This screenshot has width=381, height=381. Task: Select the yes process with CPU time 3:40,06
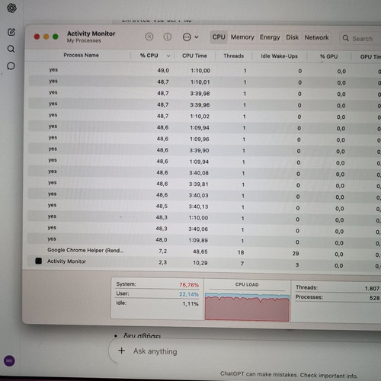pyautogui.click(x=203, y=229)
